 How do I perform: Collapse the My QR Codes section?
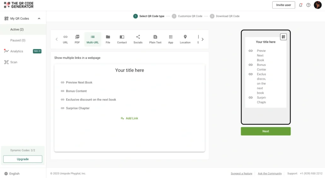tap(39, 19)
